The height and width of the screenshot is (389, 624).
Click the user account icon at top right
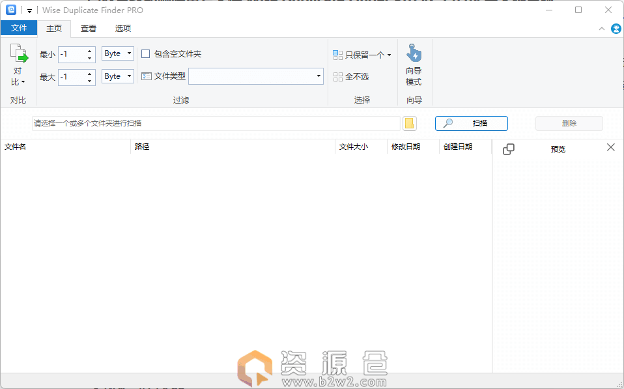click(616, 29)
